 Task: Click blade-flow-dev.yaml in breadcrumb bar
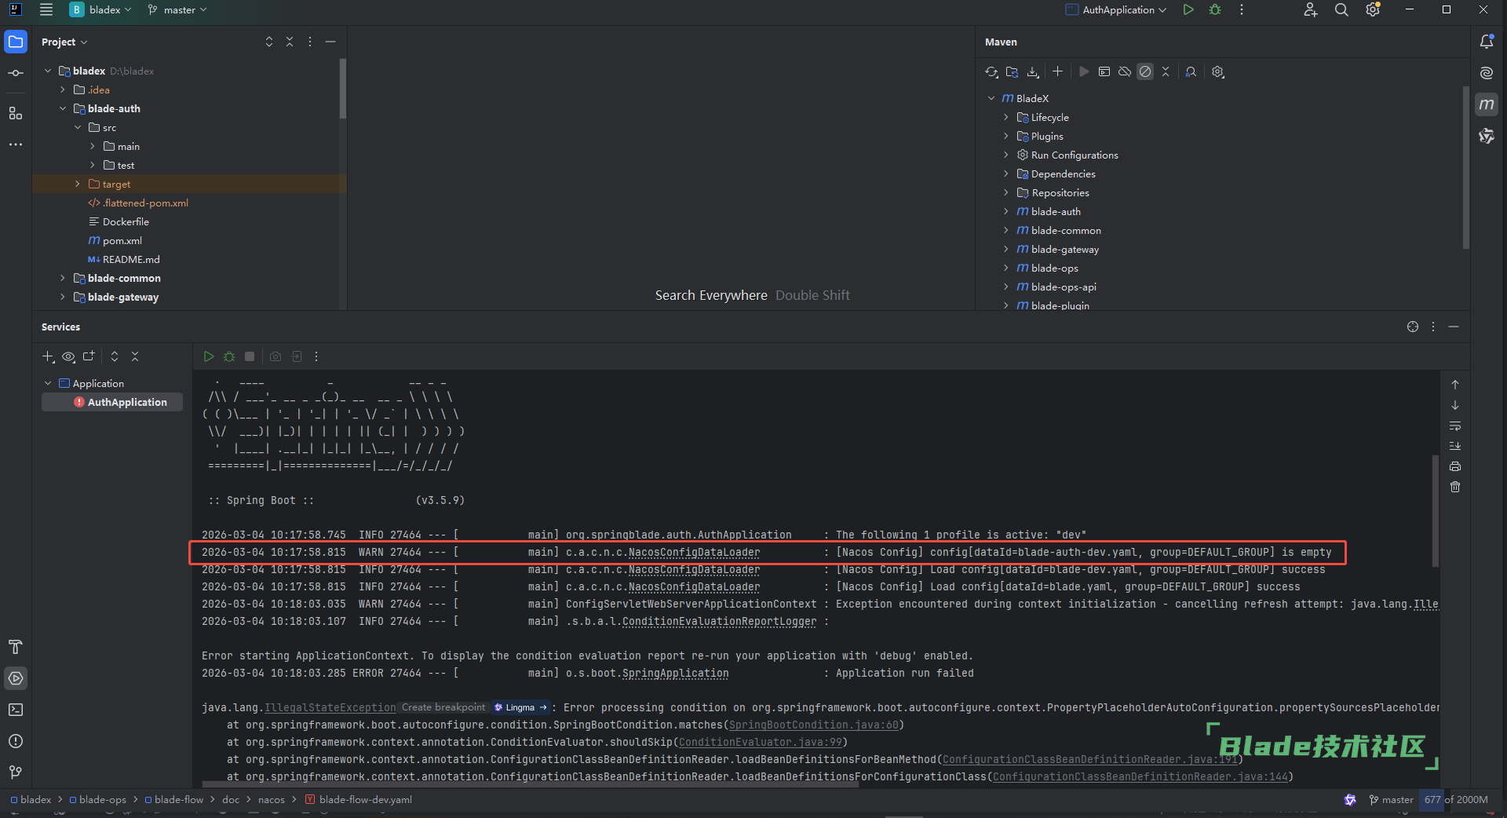pos(365,800)
